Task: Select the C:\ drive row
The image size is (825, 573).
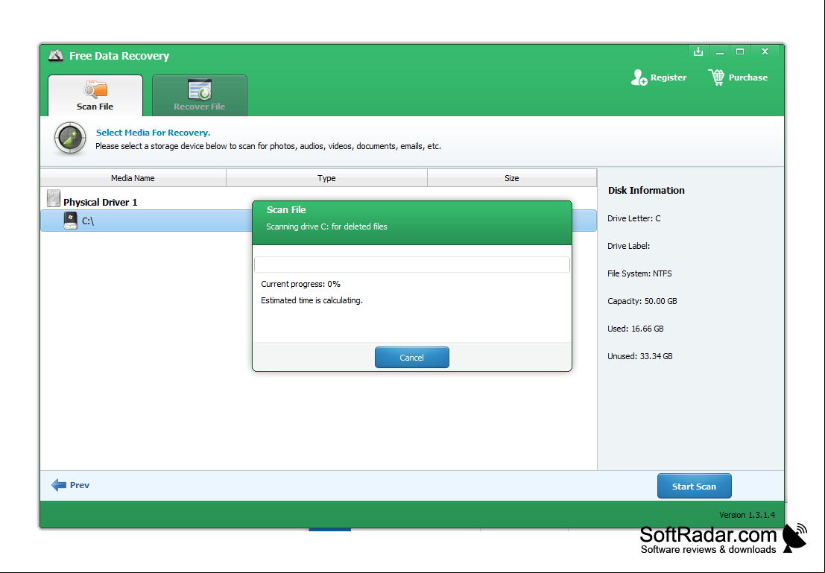Action: pyautogui.click(x=318, y=221)
